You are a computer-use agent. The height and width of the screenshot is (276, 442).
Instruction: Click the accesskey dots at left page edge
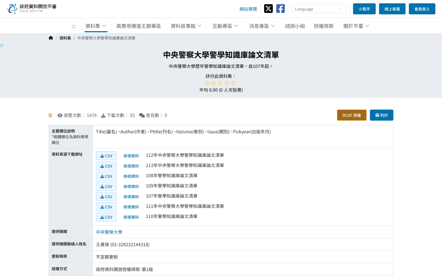[x=2, y=46]
